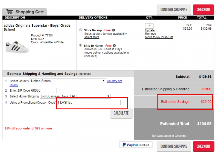Click the FREE shipping value
Viewport: 216px width, 152px height.
pyautogui.click(x=207, y=89)
